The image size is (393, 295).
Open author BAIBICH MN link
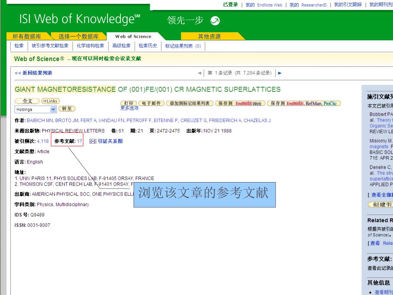(40, 120)
